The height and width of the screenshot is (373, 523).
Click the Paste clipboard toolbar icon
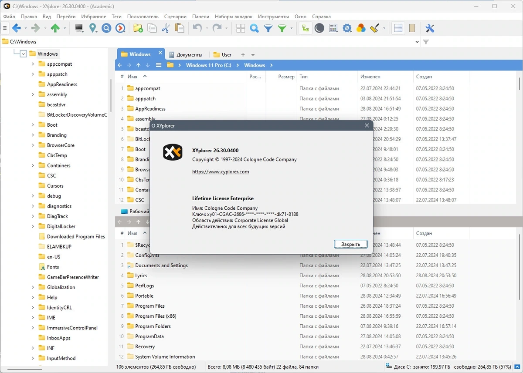tap(179, 28)
